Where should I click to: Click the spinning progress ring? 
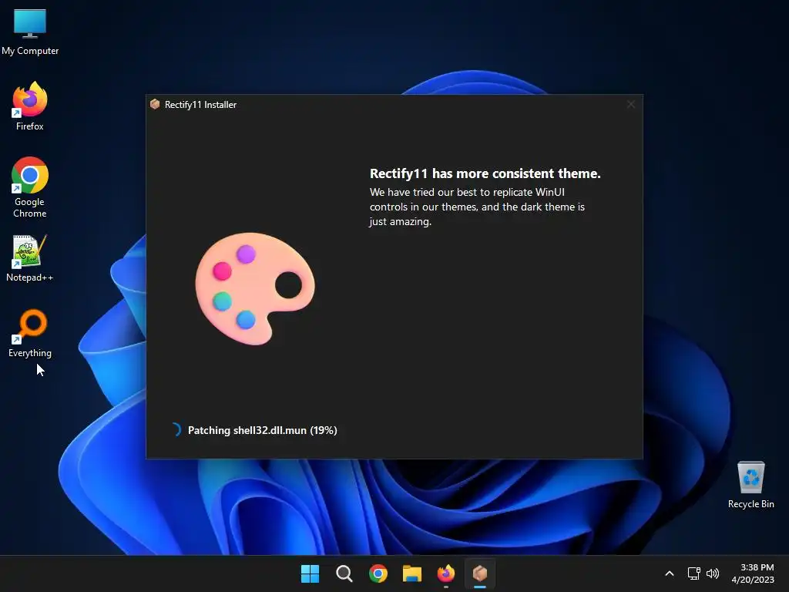point(175,429)
